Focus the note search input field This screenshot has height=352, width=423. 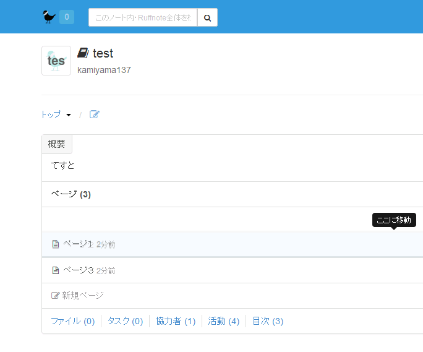click(143, 18)
